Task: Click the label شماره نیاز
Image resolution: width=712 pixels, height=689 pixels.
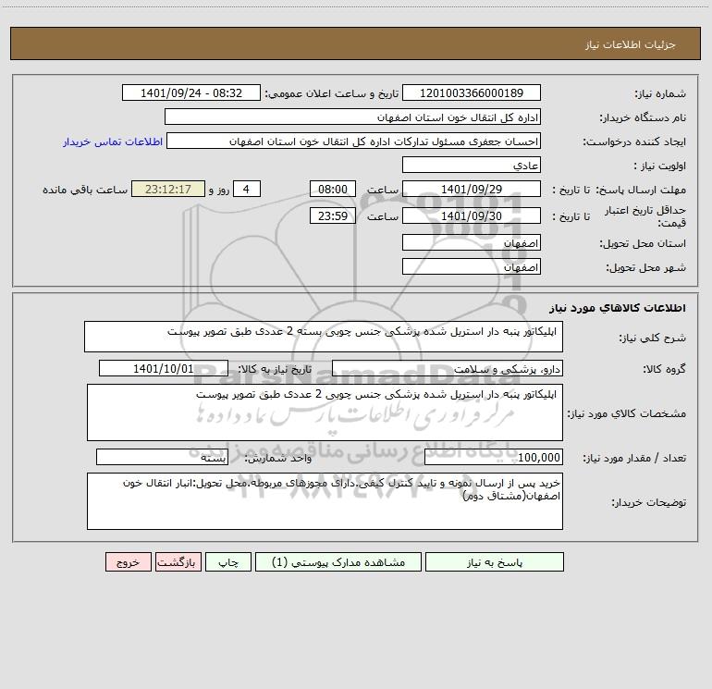Action: click(x=660, y=94)
